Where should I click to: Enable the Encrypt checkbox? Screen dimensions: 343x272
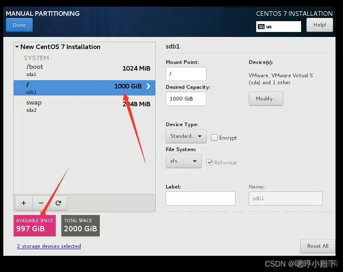coord(214,137)
